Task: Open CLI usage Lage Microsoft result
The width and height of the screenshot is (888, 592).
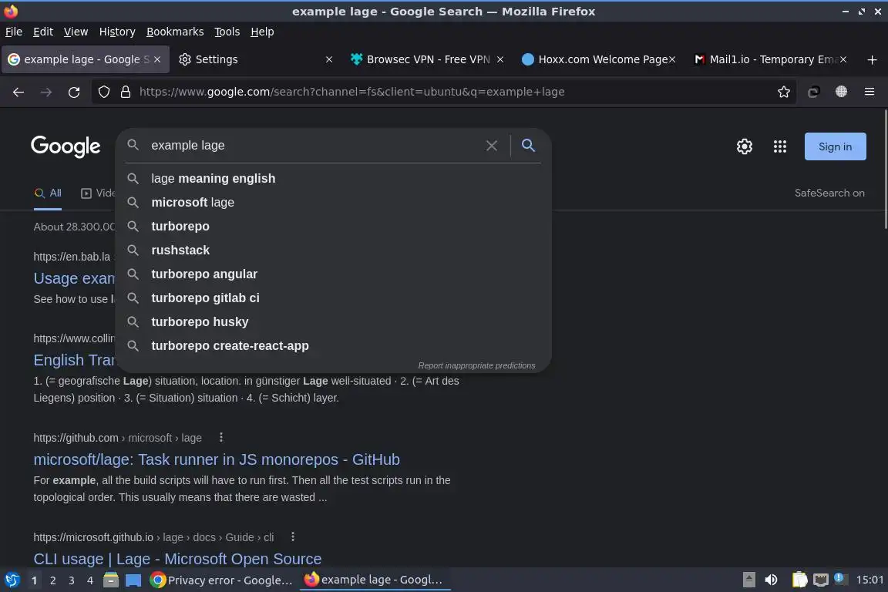Action: coord(177,559)
